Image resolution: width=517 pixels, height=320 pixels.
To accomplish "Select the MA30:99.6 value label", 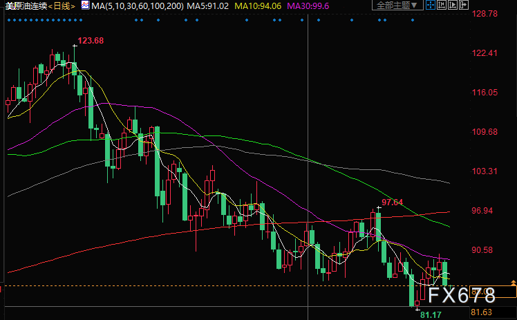I will (308, 6).
